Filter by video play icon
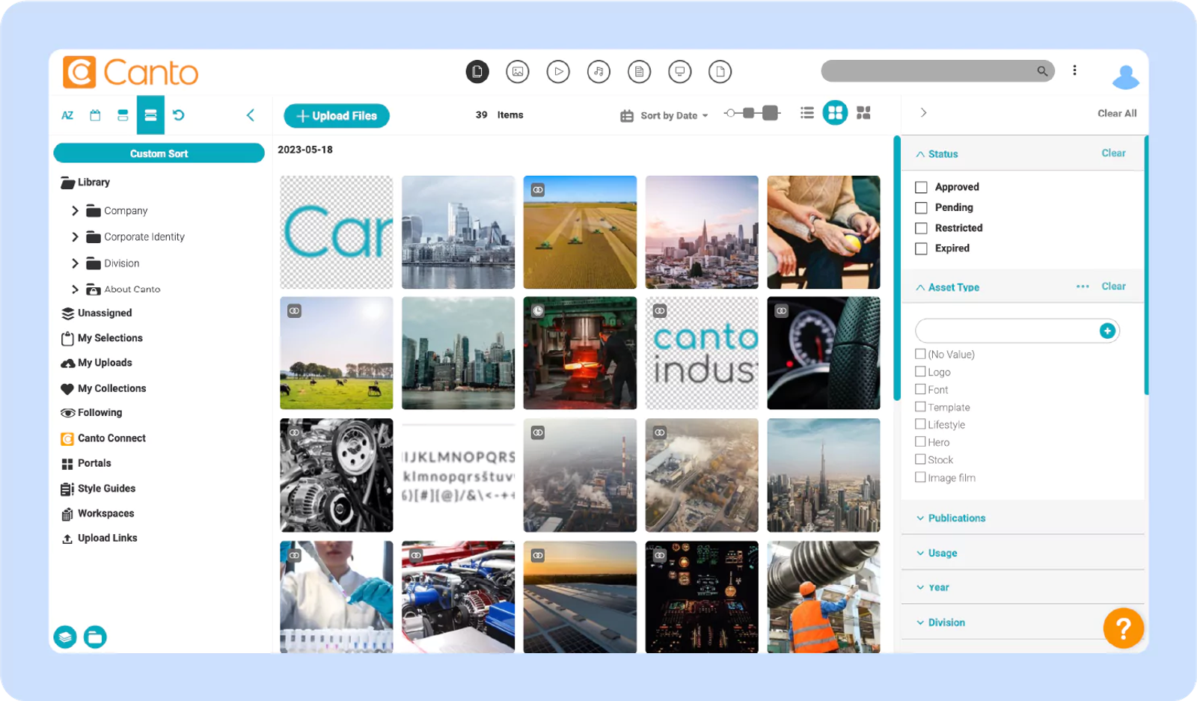 pyautogui.click(x=558, y=72)
